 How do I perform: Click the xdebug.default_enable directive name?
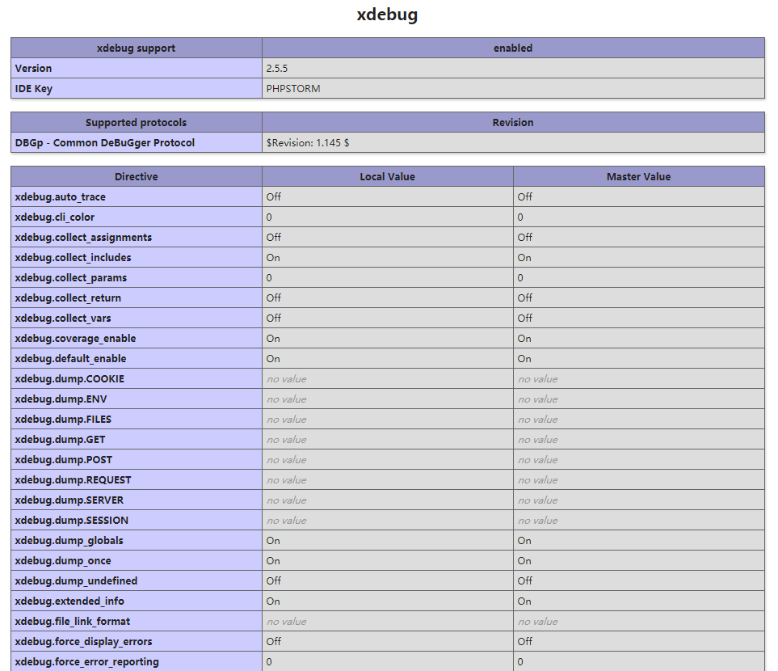(70, 359)
